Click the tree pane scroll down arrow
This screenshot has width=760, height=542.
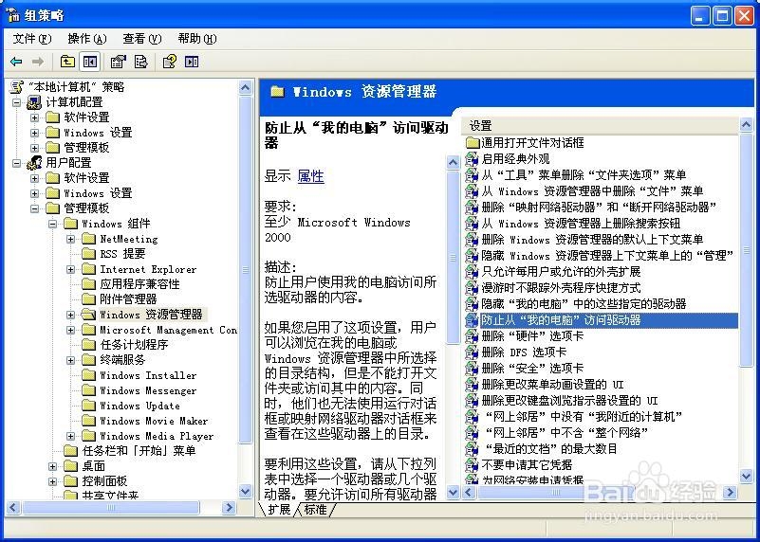pyautogui.click(x=246, y=492)
